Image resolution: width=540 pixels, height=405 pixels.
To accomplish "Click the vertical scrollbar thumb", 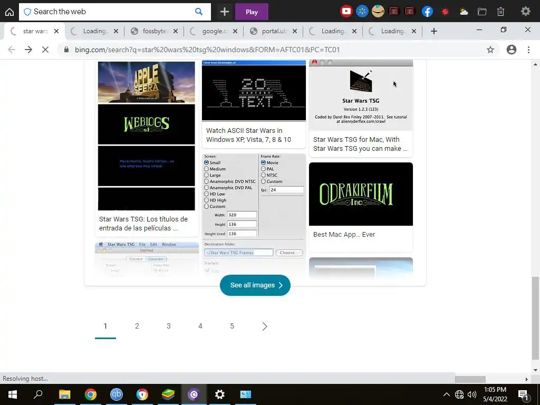I will click(x=535, y=317).
